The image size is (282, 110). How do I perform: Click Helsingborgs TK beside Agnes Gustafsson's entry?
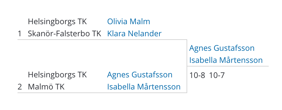[57, 75]
